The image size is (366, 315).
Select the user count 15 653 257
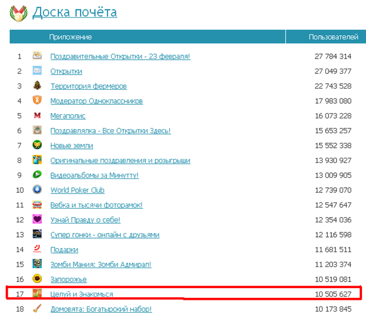[333, 131]
